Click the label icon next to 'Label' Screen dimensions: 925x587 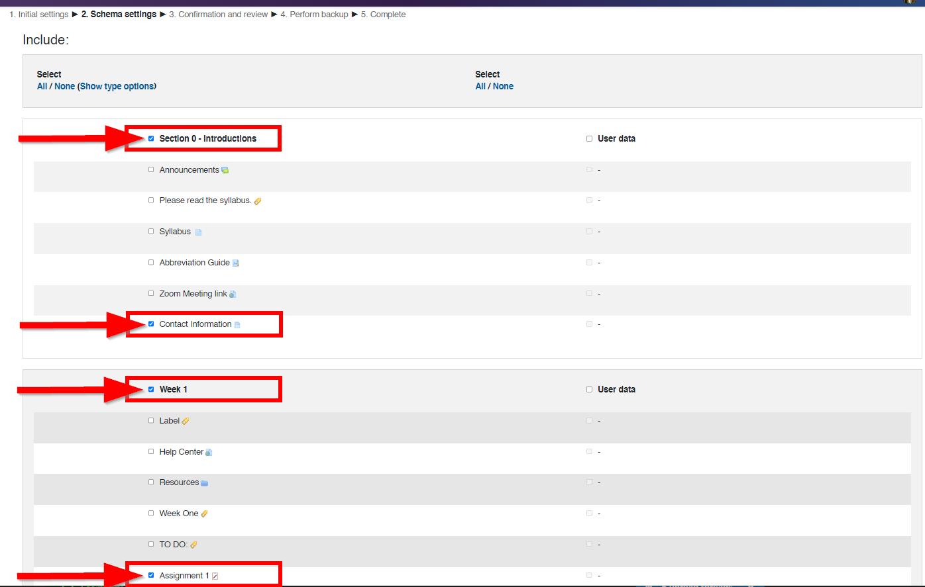click(186, 422)
